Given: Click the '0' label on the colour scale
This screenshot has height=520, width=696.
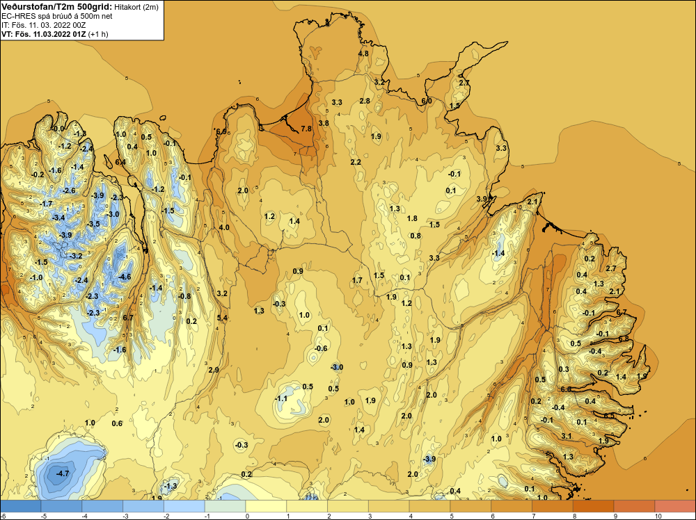Looking at the screenshot, I should pyautogui.click(x=246, y=516).
